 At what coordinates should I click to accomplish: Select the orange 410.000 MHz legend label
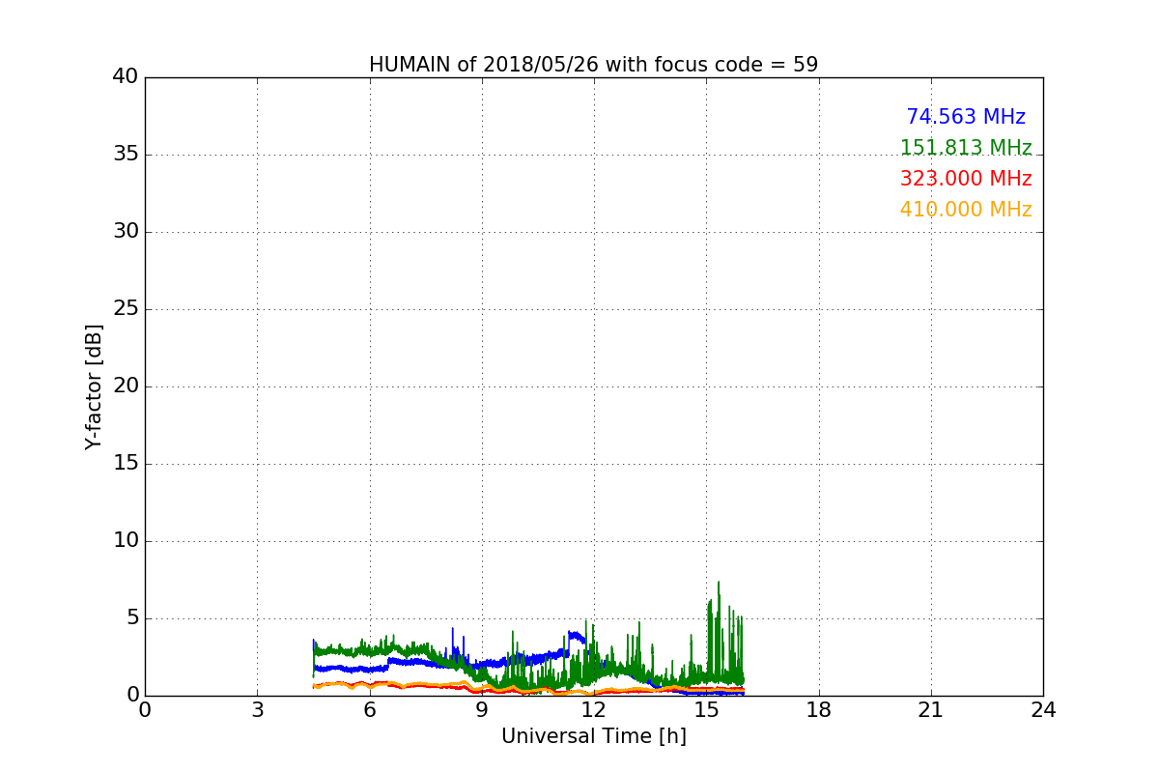pyautogui.click(x=966, y=210)
